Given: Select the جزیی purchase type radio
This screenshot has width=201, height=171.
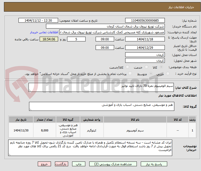Looking at the screenshot, I should click(168, 74).
